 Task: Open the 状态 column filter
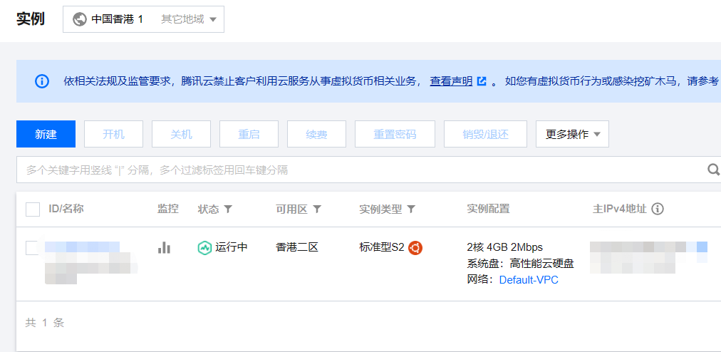click(228, 209)
